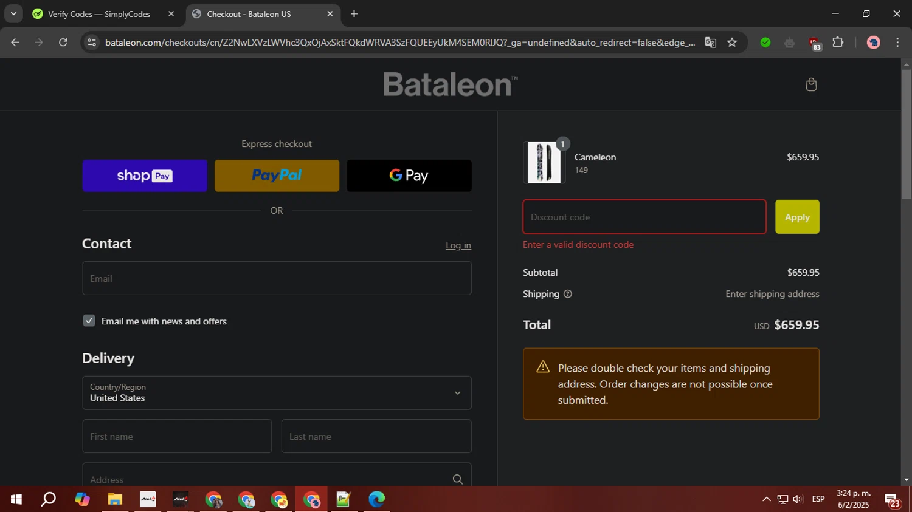This screenshot has width=912, height=512.
Task: Uncheck Email me with news and offers
Action: click(x=89, y=321)
